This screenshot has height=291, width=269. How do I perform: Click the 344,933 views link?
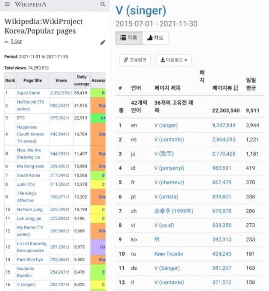click(x=60, y=154)
